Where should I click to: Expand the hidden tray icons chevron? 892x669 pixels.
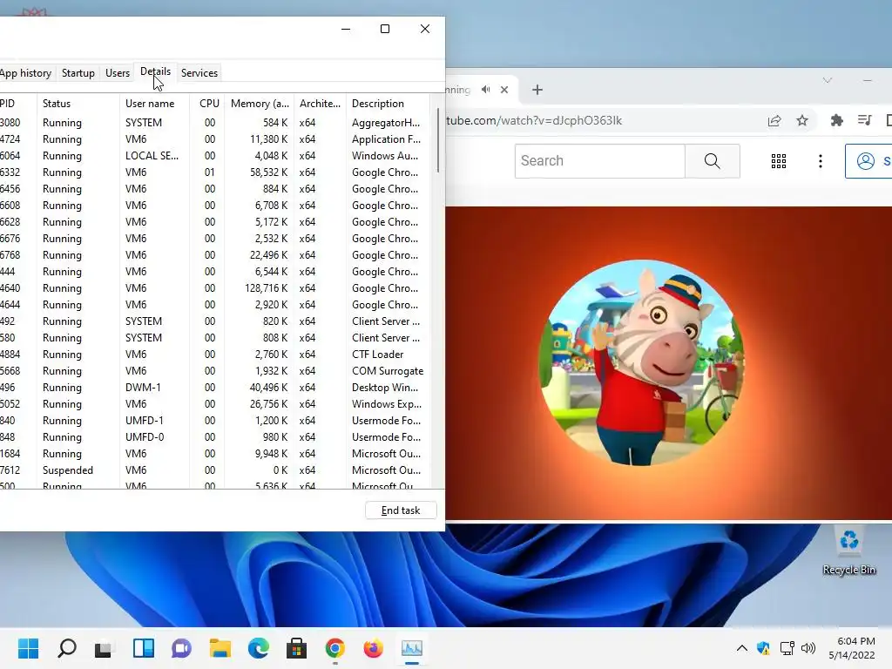tap(742, 648)
